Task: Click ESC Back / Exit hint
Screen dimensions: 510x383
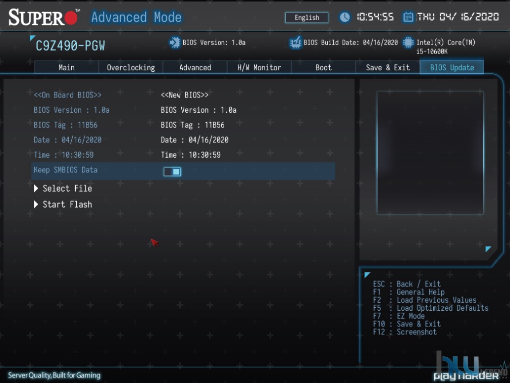Action: [407, 284]
